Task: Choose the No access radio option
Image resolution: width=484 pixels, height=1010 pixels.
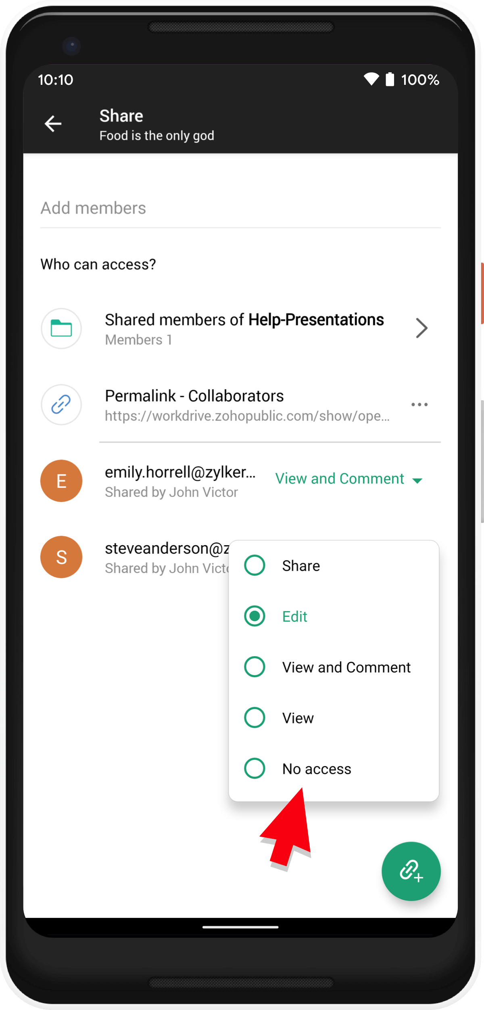Action: tap(255, 769)
